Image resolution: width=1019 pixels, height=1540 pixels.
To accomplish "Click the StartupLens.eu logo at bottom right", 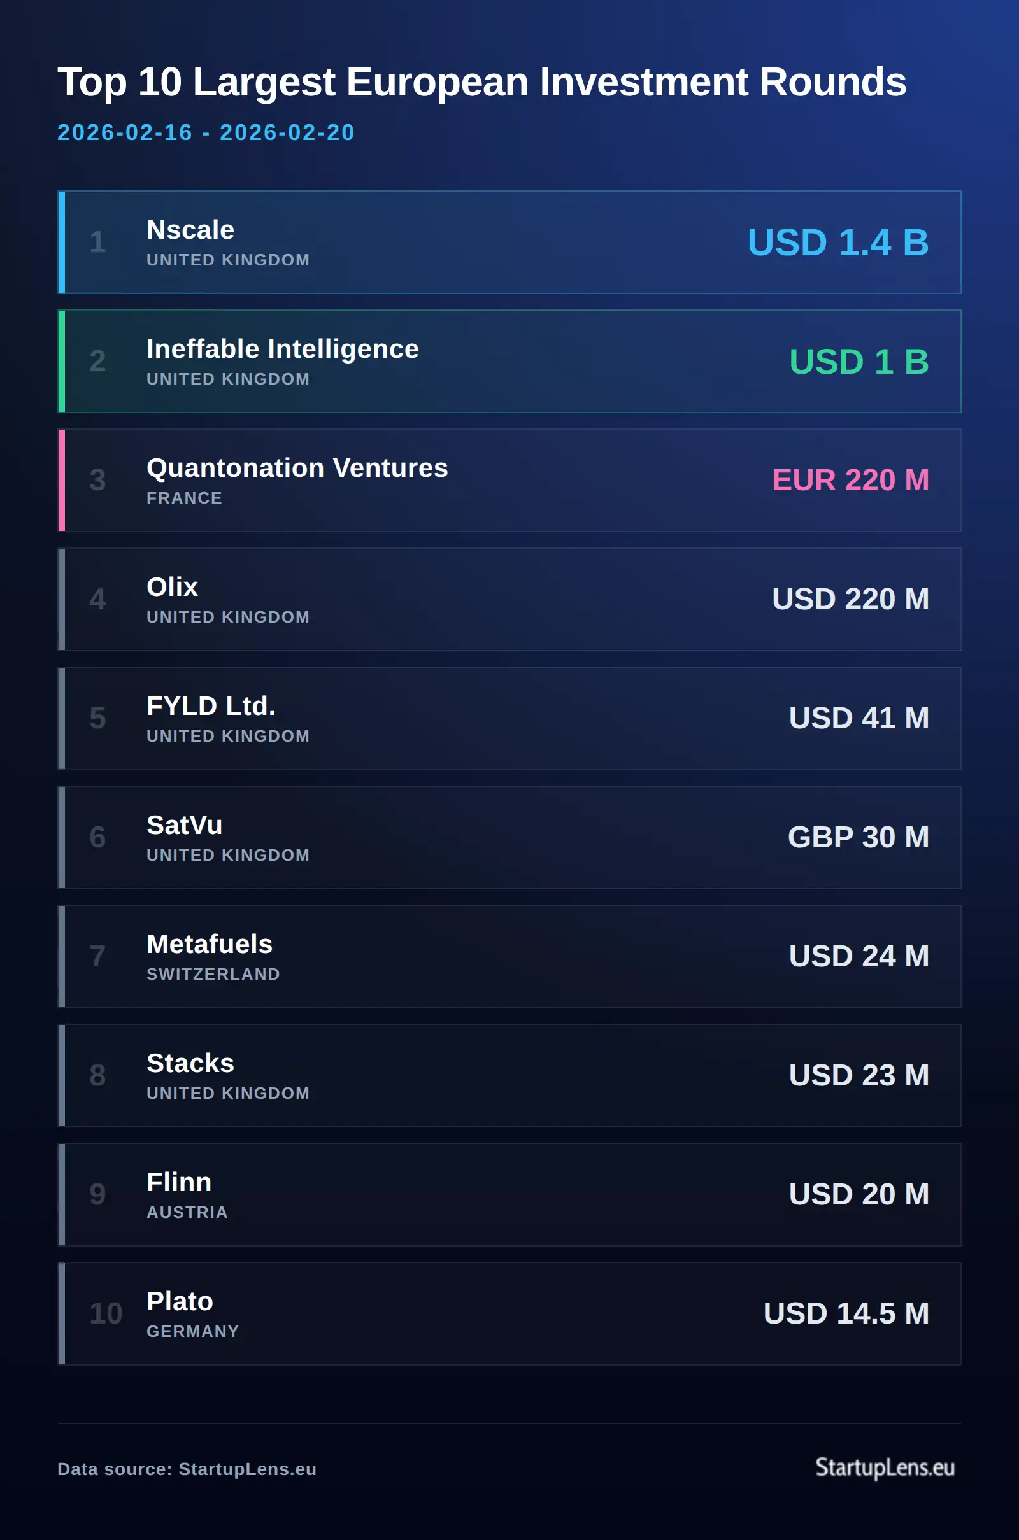I will [885, 1467].
